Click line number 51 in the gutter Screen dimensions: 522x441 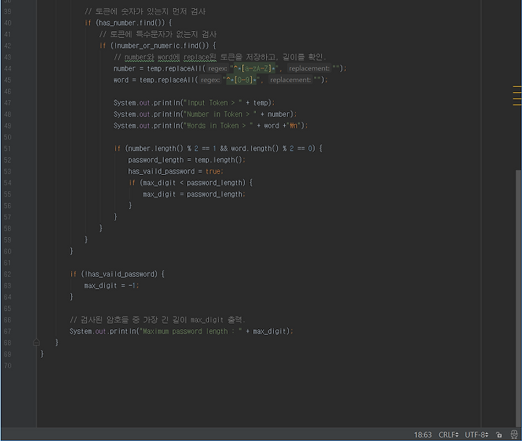[x=8, y=149]
